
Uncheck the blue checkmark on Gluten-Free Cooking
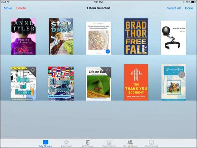click(x=108, y=51)
